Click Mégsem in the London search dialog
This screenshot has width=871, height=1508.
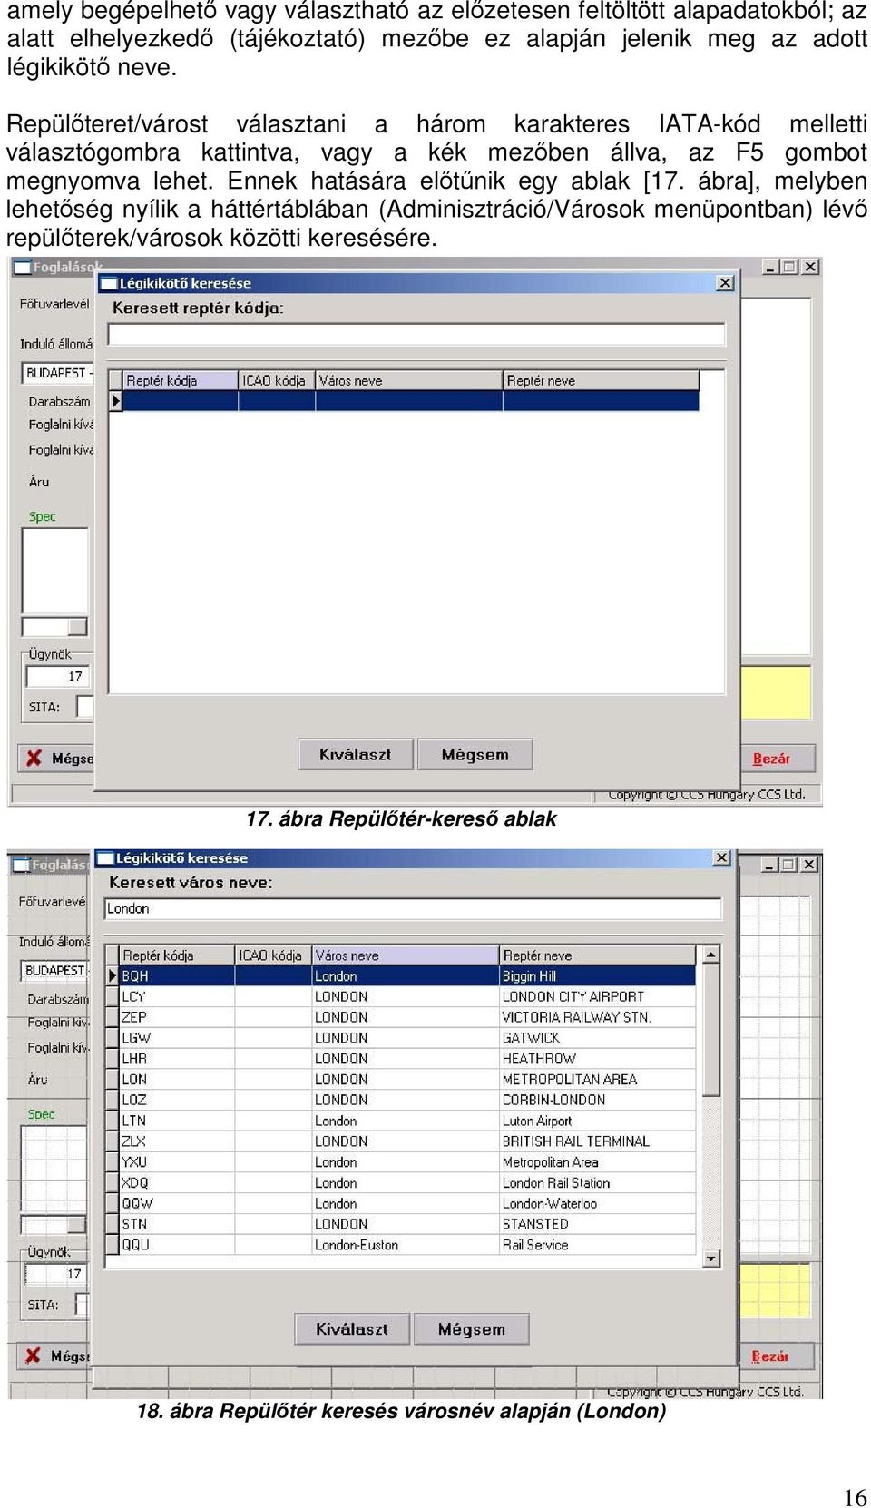pyautogui.click(x=471, y=1328)
